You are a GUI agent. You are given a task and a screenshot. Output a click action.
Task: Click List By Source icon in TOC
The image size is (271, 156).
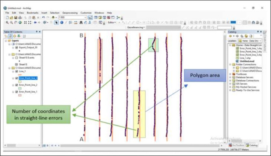[11, 36]
